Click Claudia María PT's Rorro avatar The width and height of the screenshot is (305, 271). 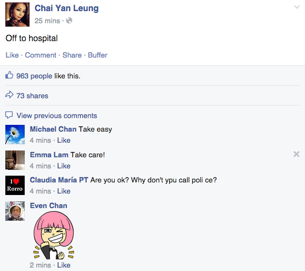(x=15, y=185)
